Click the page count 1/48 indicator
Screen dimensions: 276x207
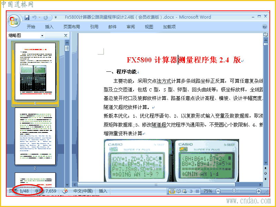[x=19, y=191]
